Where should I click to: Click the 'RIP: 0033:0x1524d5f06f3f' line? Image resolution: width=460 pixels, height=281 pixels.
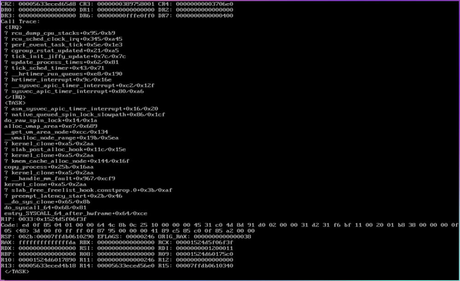click(44, 219)
